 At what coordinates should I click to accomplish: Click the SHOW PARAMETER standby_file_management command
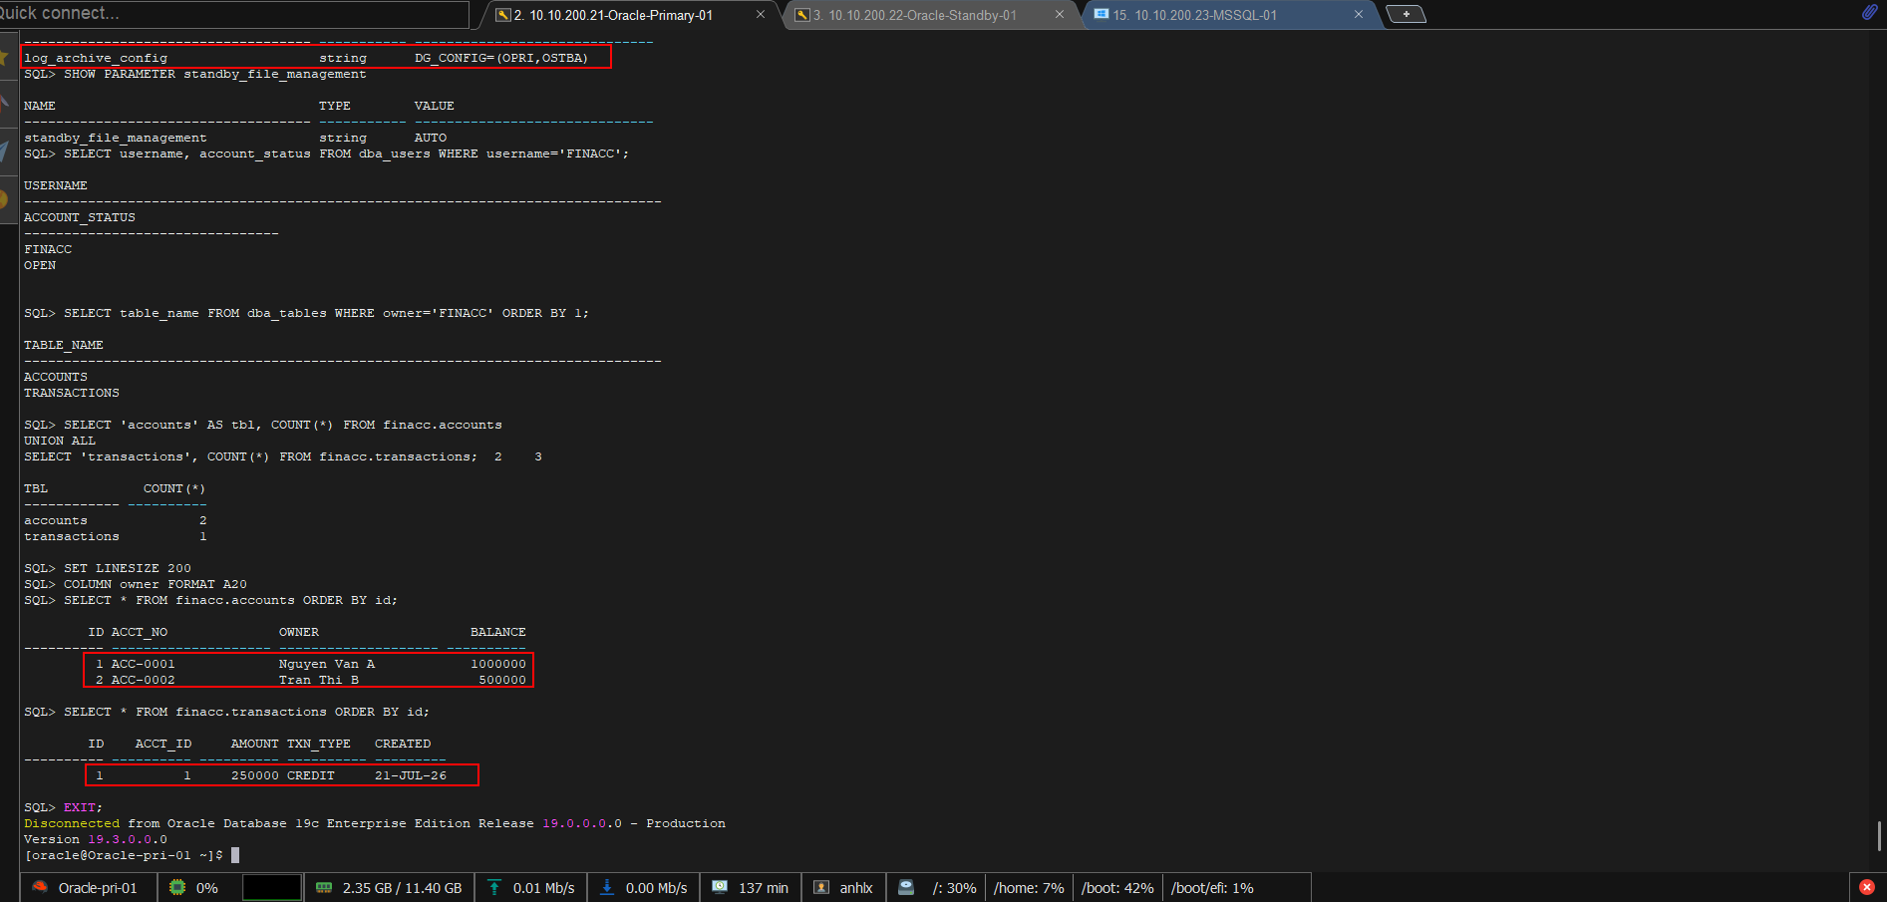(x=215, y=74)
